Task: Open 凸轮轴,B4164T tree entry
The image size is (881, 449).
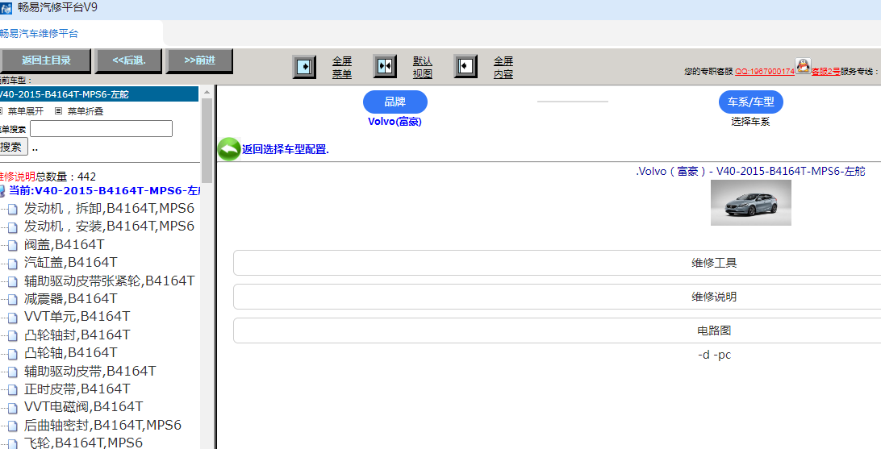Action: point(71,353)
